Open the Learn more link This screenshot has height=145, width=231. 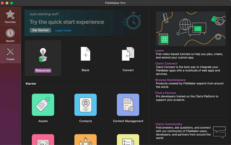[63, 30]
